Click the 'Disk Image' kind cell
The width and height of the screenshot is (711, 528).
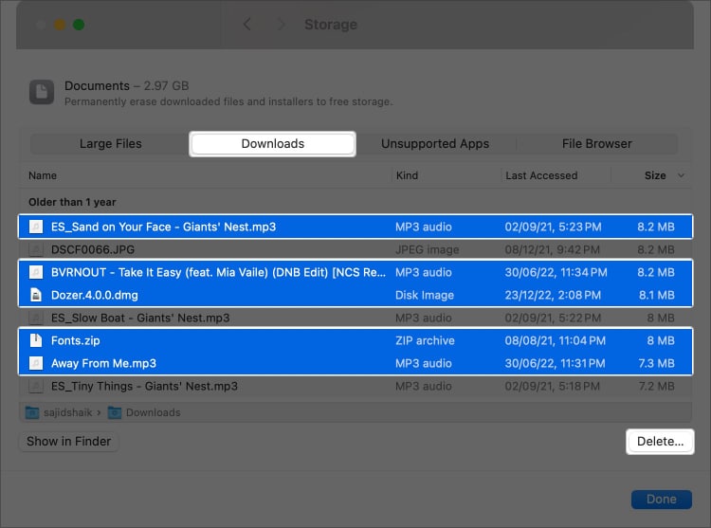[425, 295]
